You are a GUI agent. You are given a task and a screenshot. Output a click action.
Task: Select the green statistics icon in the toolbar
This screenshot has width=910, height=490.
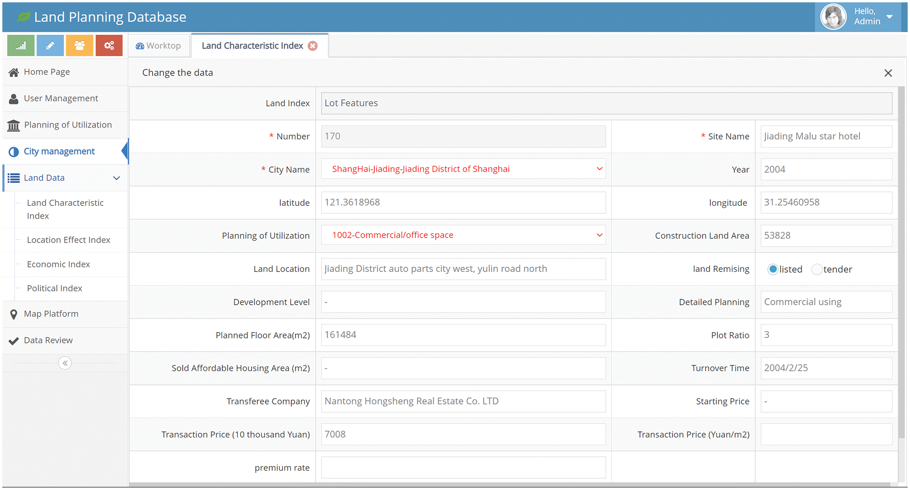point(21,45)
